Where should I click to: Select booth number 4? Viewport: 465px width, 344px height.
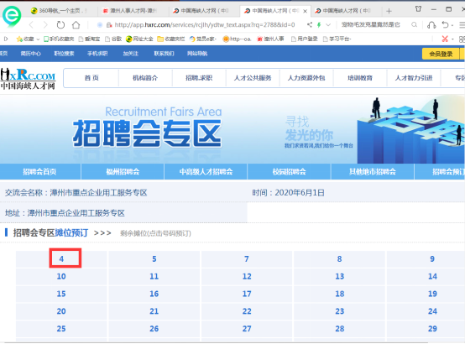(61, 259)
